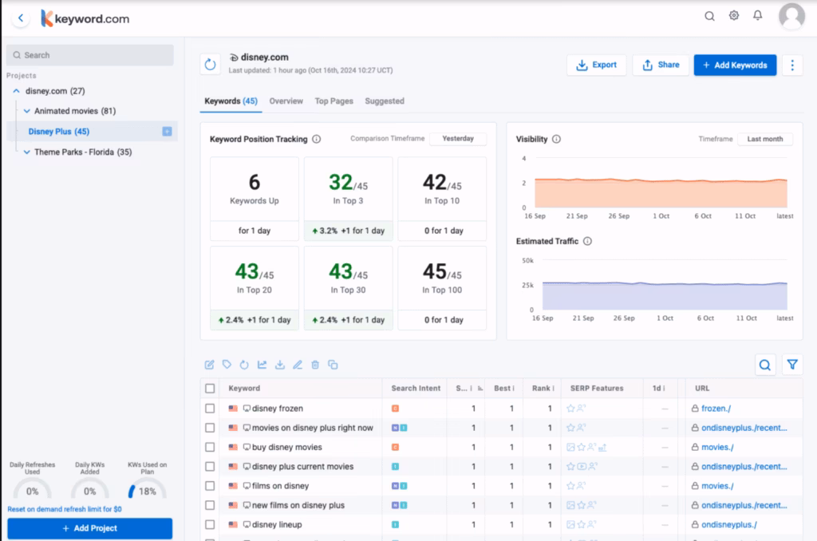The height and width of the screenshot is (541, 817).
Task: Open the Overview tab
Action: point(286,101)
